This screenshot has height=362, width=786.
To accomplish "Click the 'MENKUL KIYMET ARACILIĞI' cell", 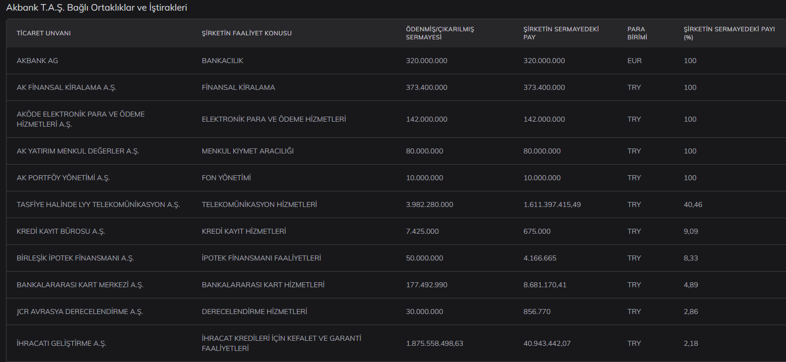I will click(248, 151).
